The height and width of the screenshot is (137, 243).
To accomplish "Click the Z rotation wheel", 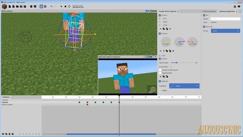I will pyautogui.click(x=193, y=42).
